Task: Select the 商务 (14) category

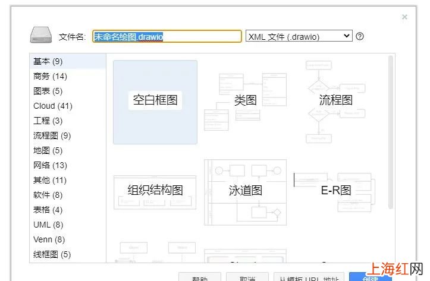Action: 68,76
